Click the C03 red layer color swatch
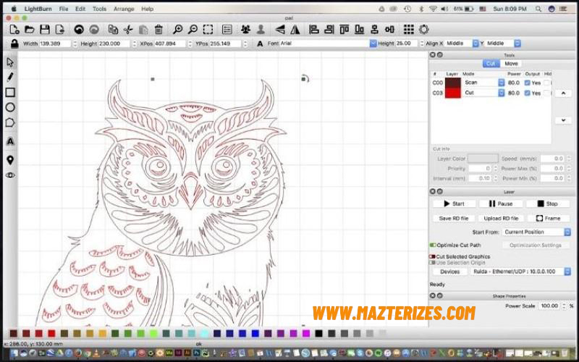The width and height of the screenshot is (579, 362). coord(453,93)
